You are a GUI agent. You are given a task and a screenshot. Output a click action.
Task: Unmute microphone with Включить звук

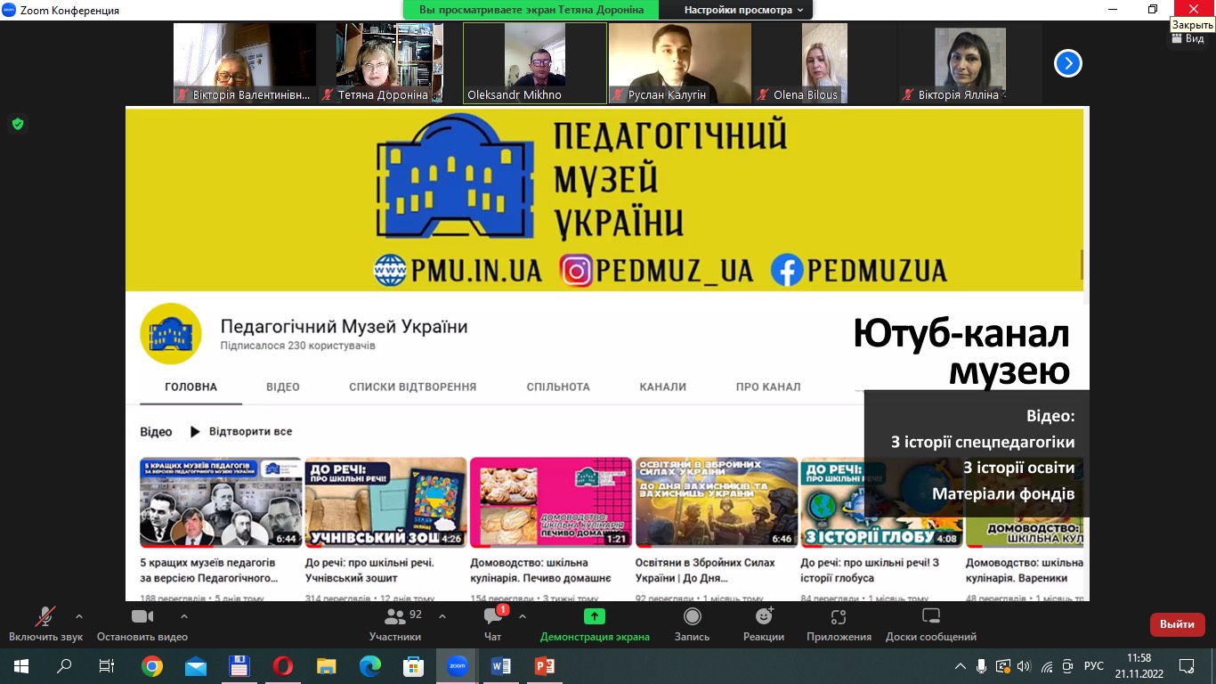45,617
